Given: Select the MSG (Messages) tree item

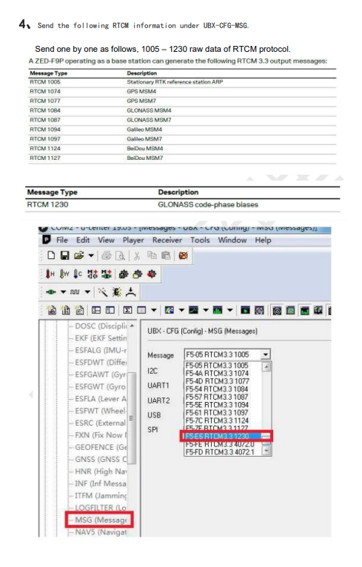Looking at the screenshot, I should (x=101, y=520).
